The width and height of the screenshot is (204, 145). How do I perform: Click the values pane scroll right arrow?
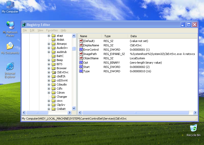pyautogui.click(x=195, y=112)
